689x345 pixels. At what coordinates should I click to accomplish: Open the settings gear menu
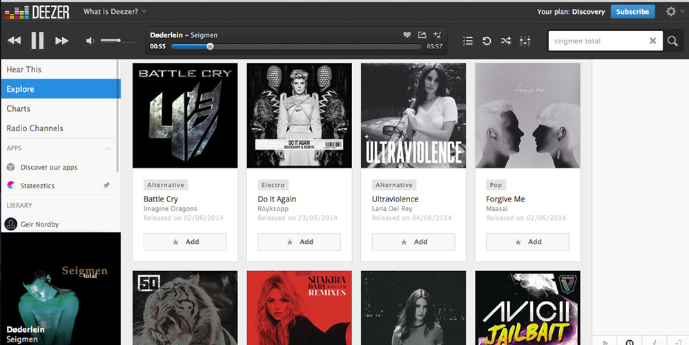[x=670, y=12]
